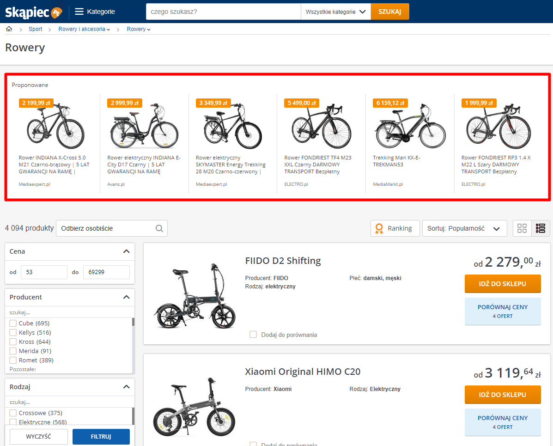Viewport: 553px width, 446px height.
Task: Check the Cube (695) producer checkbox
Action: point(13,323)
